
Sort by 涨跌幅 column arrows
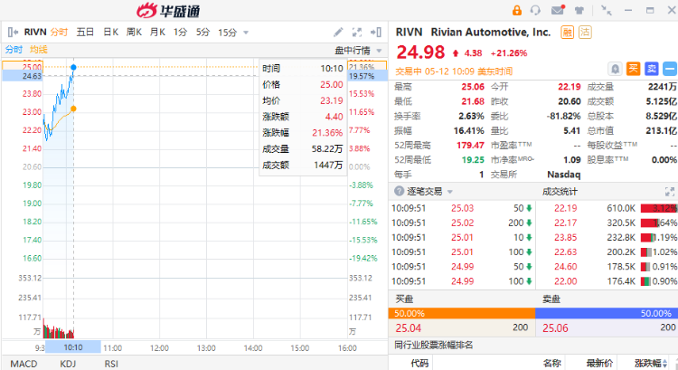click(x=664, y=364)
